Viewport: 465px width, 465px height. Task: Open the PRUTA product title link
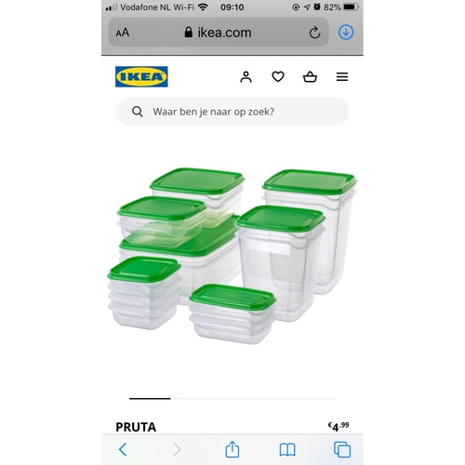[136, 427]
